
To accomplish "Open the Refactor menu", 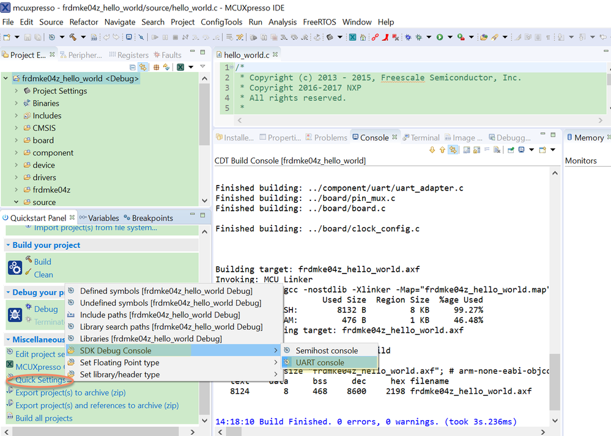I will [84, 22].
